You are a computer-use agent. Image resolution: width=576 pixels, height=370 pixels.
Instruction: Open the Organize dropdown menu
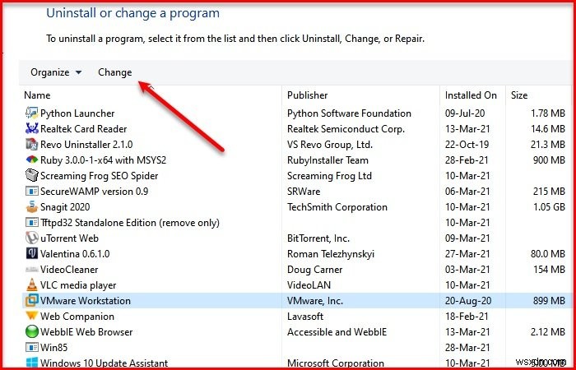[x=56, y=72]
